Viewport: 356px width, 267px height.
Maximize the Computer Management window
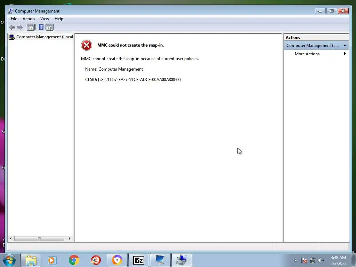(x=332, y=11)
